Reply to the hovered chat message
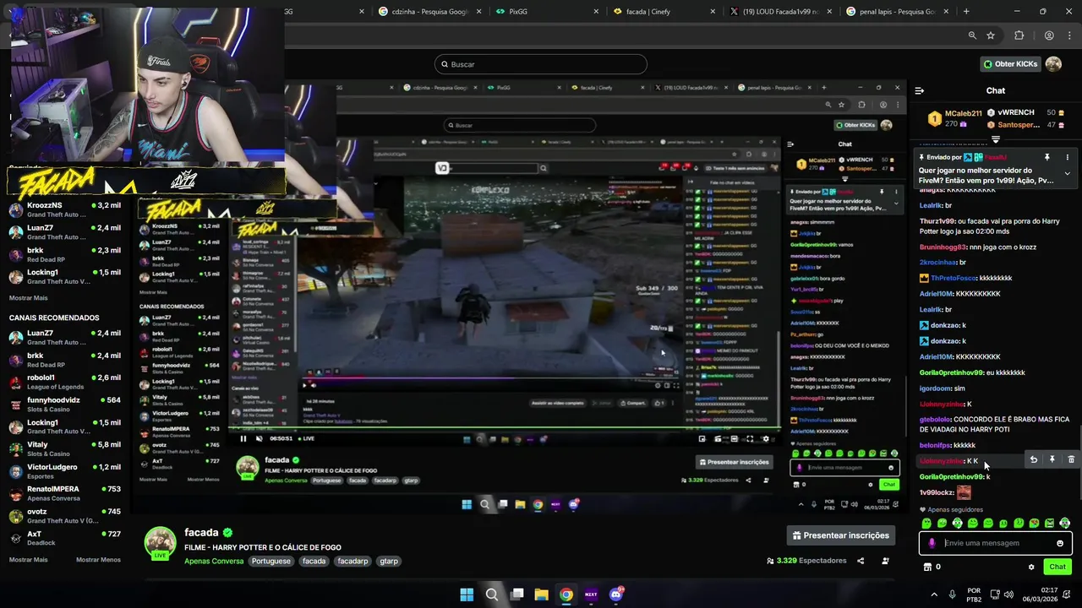This screenshot has width=1082, height=608. click(1033, 459)
